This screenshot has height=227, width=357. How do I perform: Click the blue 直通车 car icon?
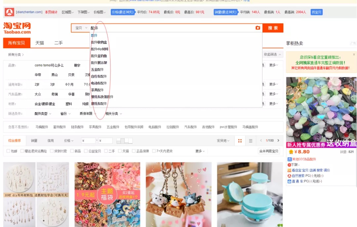coord(289,181)
